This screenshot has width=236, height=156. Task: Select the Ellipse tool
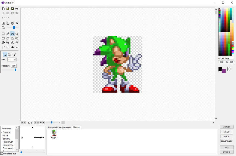tap(8, 38)
